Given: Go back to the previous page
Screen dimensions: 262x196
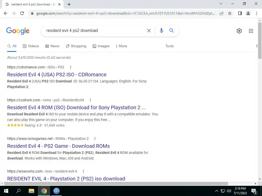Looking at the screenshot, I should (6, 13).
